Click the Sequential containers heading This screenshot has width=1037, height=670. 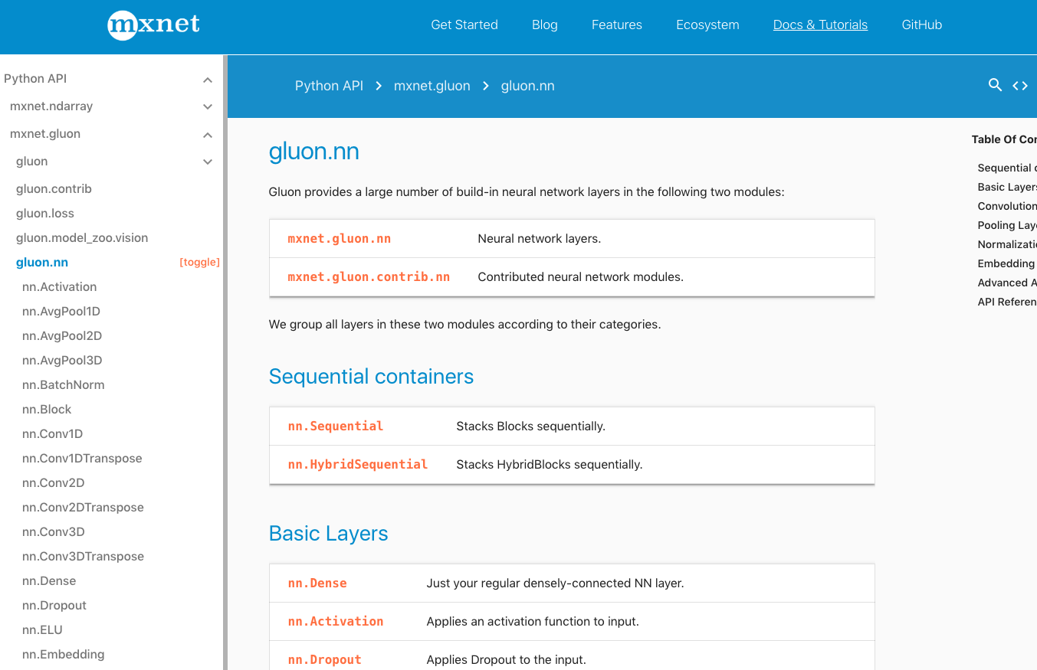pyautogui.click(x=372, y=377)
